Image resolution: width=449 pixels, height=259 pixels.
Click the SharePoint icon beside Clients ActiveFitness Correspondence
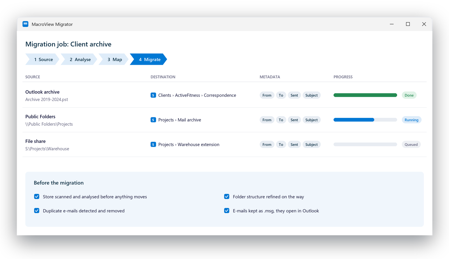tap(153, 95)
